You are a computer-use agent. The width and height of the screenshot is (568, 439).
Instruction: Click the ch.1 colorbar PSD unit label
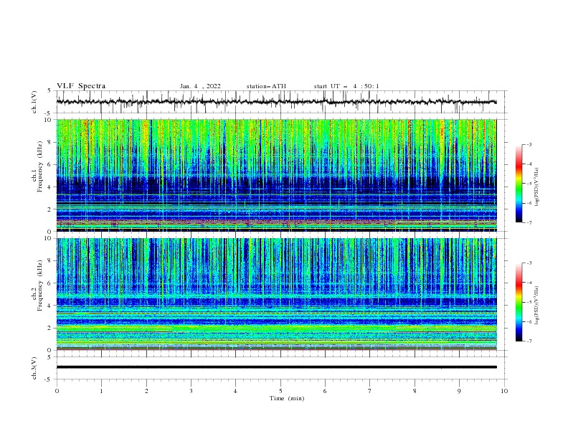pyautogui.click(x=537, y=187)
